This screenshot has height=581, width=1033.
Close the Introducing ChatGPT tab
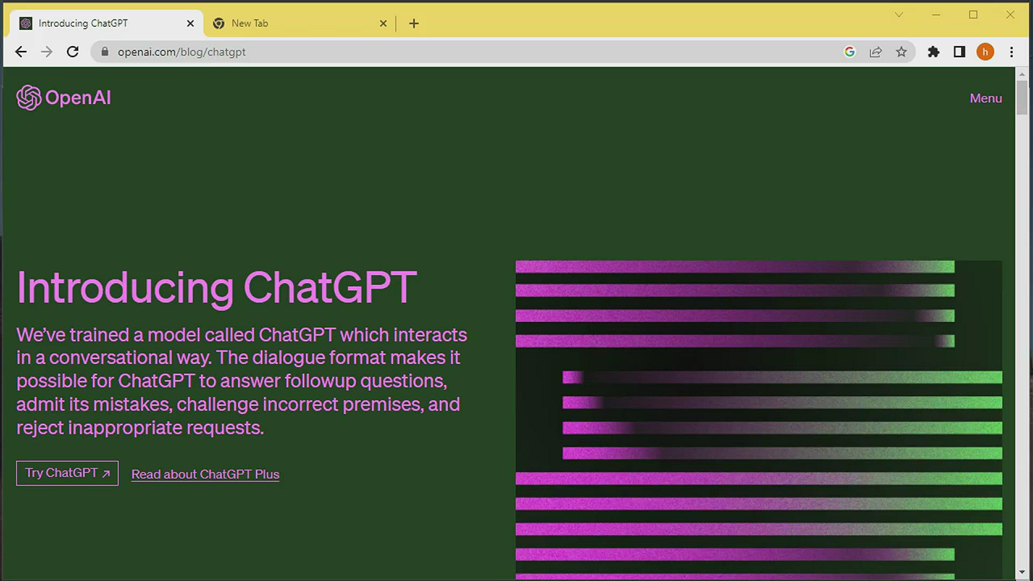point(190,23)
